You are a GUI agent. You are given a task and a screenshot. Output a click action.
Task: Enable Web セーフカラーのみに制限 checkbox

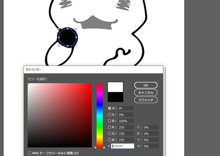tap(29, 153)
